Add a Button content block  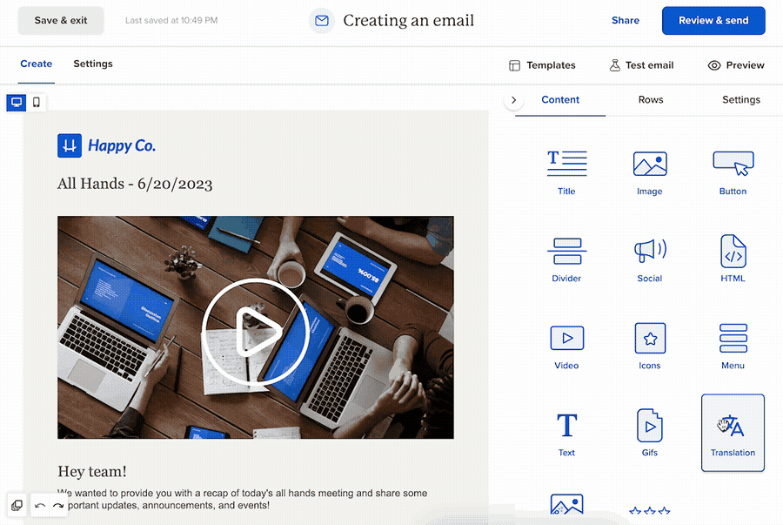click(x=733, y=172)
